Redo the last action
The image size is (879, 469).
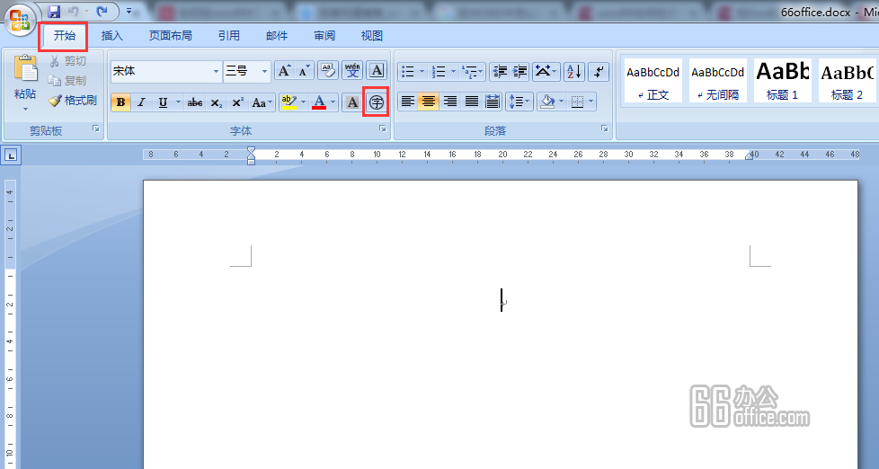(102, 11)
